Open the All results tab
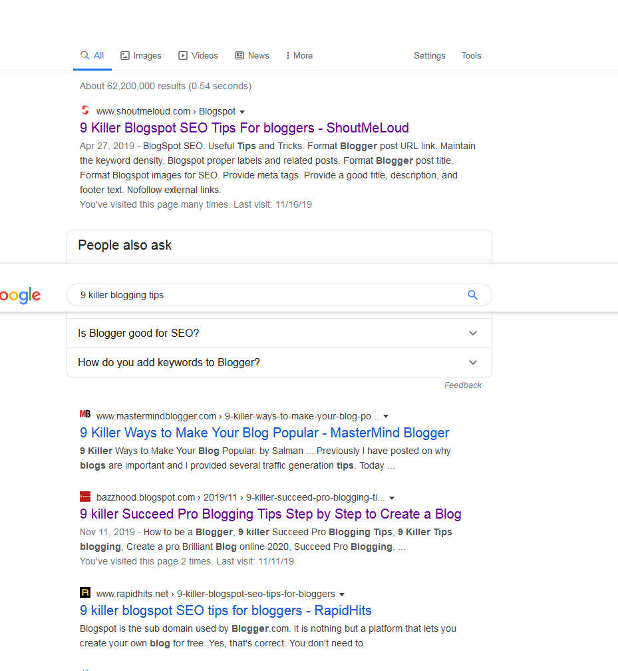Screen dimensions: 618x671 coord(92,56)
